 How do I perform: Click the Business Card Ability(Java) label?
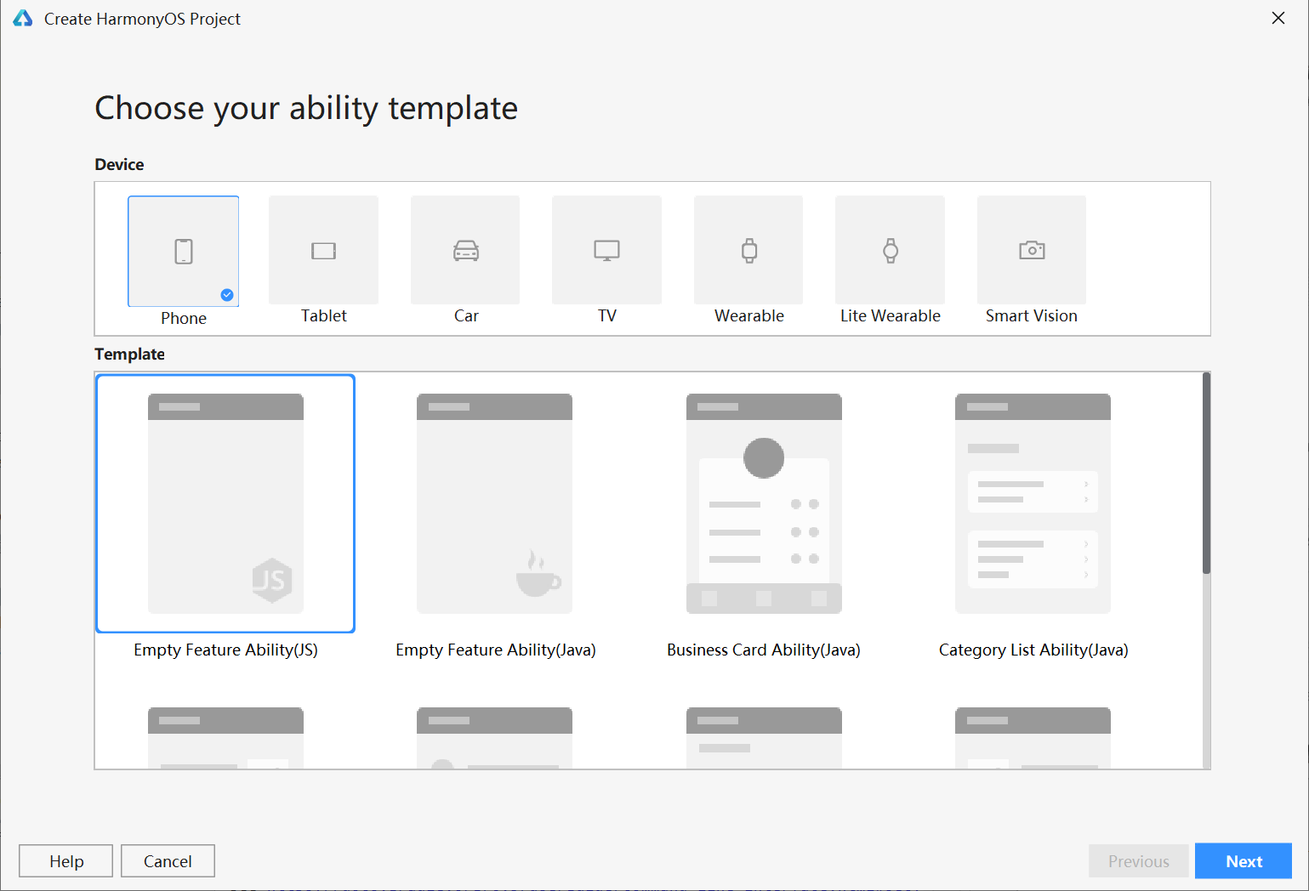(x=764, y=650)
